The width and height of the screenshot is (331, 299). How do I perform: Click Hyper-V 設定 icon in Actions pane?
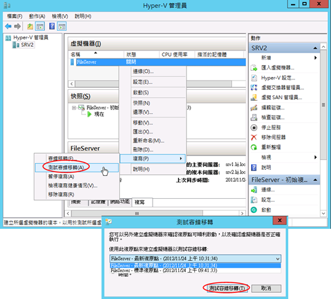[x=254, y=78]
